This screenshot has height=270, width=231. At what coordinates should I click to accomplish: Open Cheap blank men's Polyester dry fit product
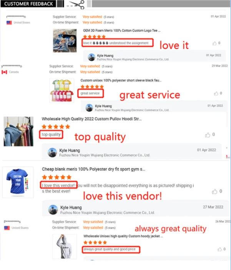[93, 169]
